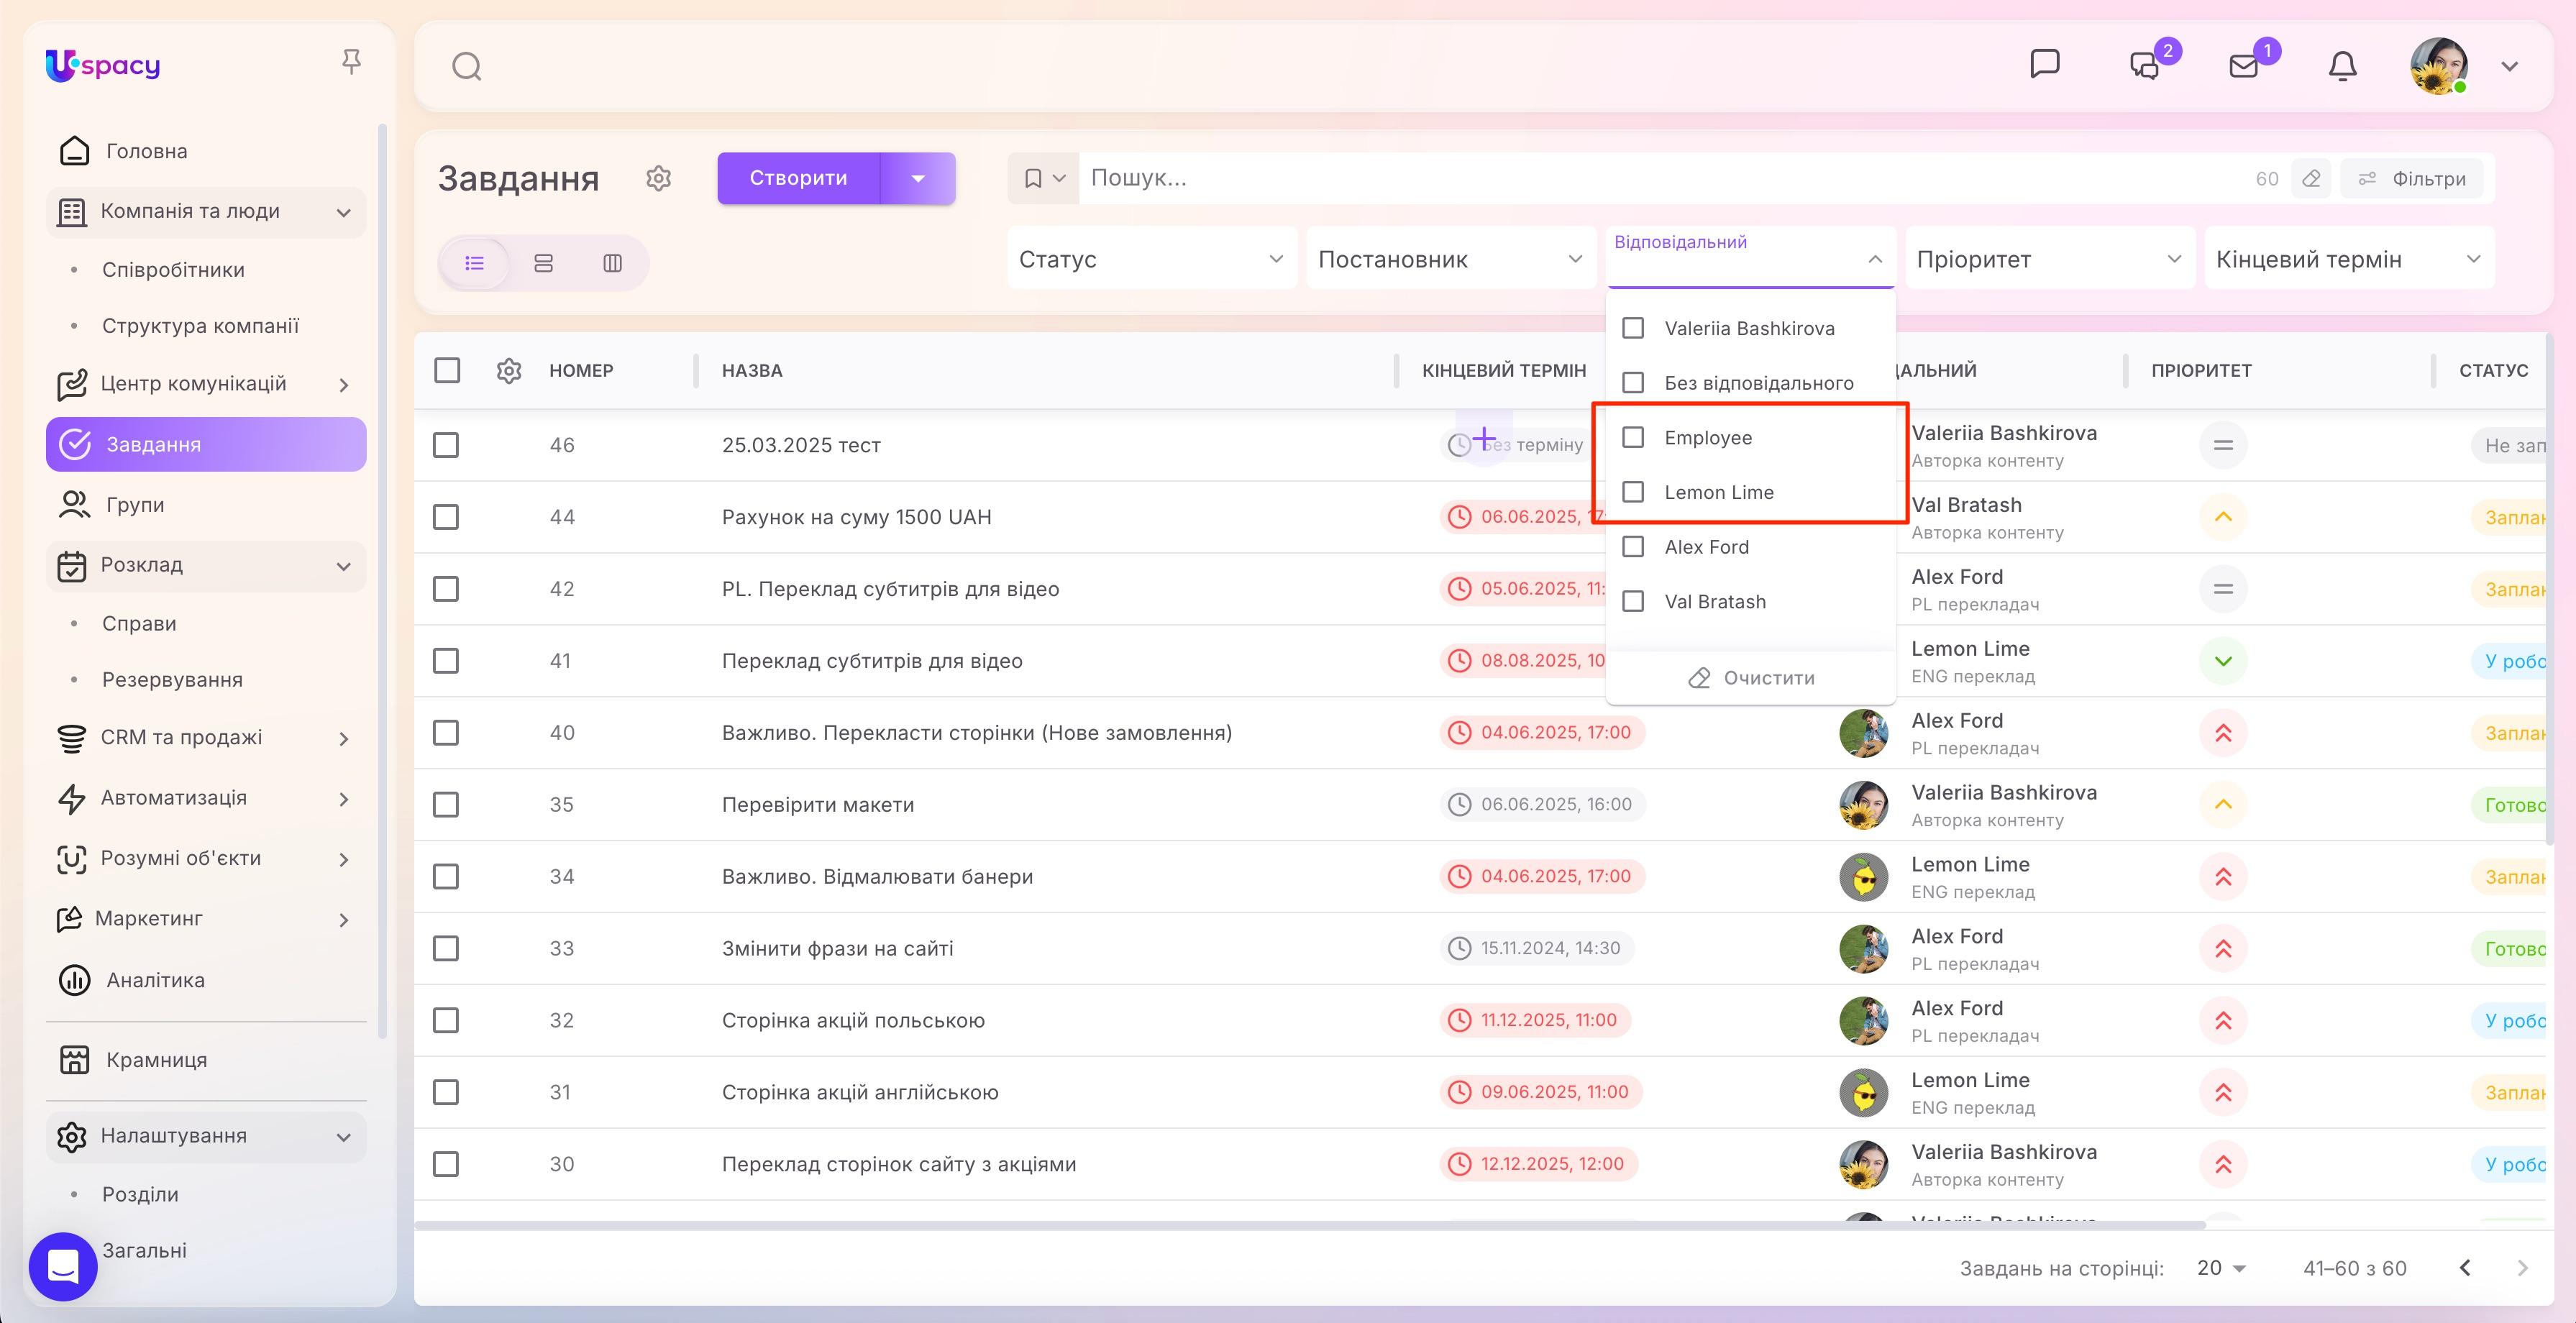Open table column settings gear icon
The width and height of the screenshot is (2576, 1323).
pos(509,371)
